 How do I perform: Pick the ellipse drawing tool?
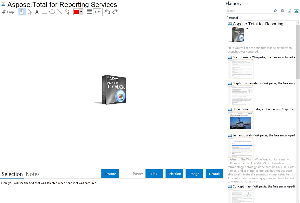click(x=52, y=12)
